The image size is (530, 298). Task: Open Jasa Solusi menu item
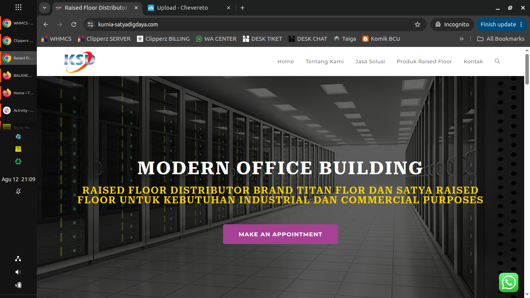(370, 61)
